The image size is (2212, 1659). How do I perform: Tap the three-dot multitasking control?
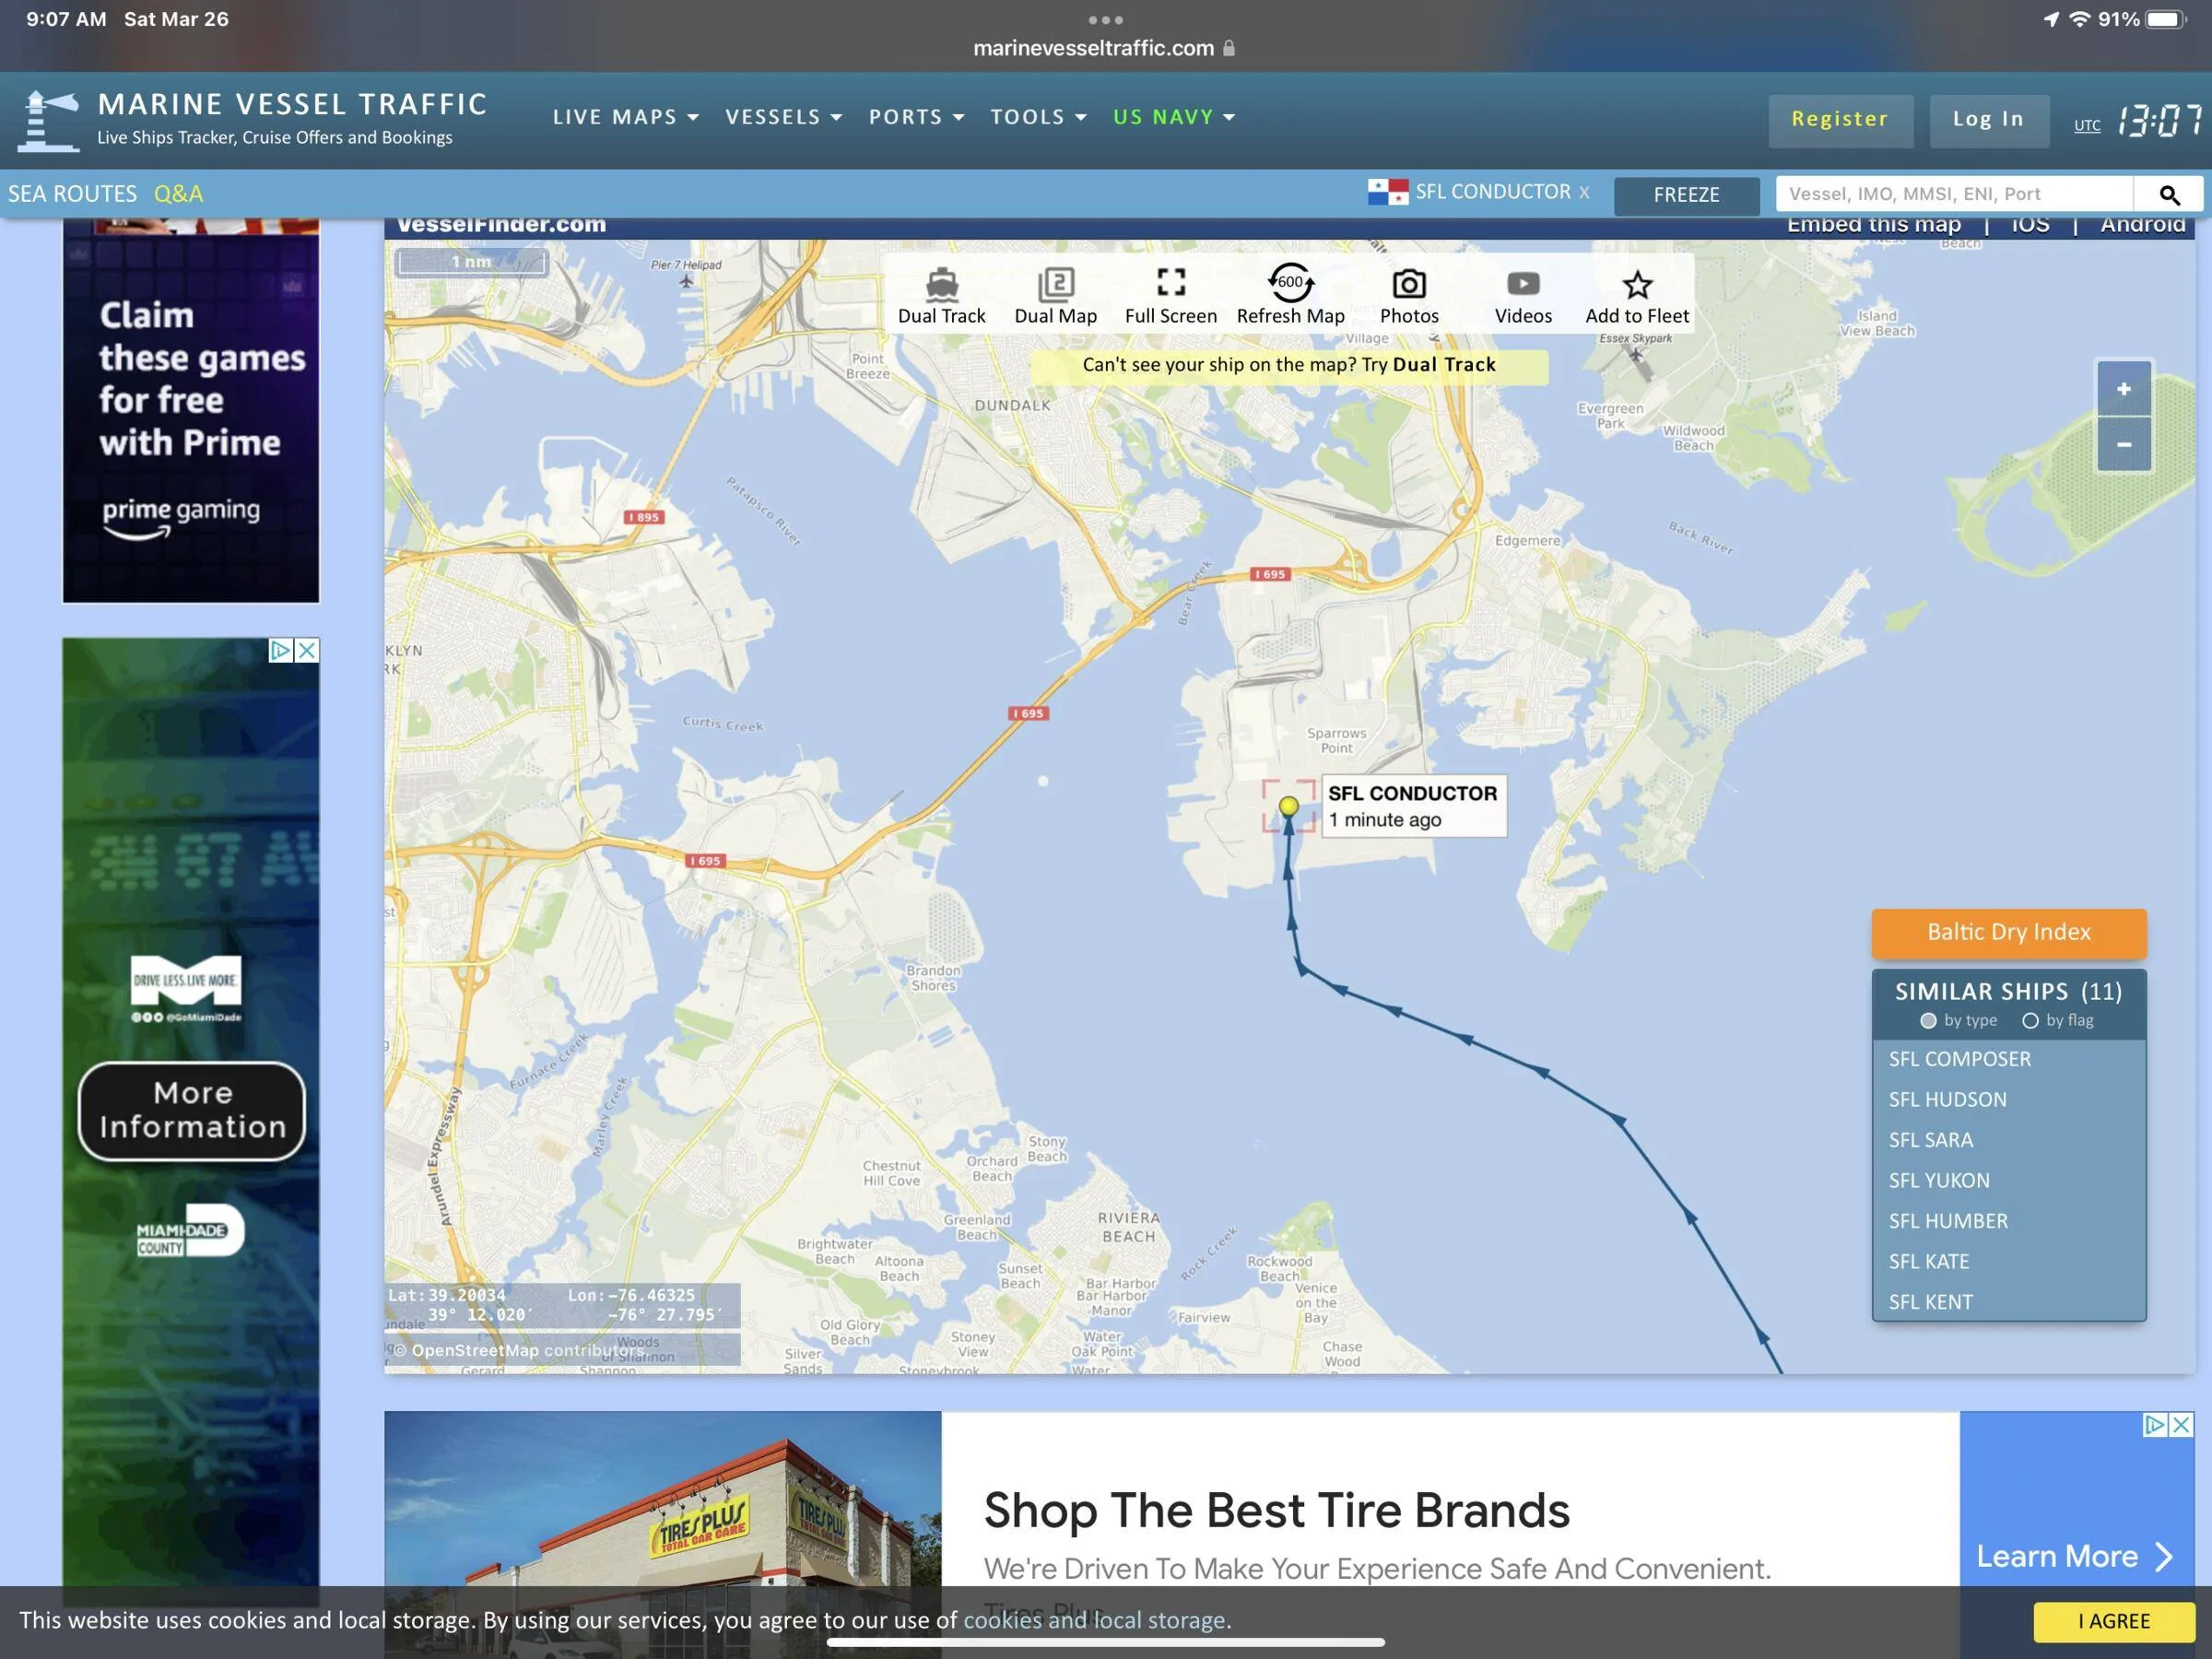tap(1105, 20)
